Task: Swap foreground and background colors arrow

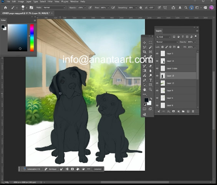Action: [x=151, y=99]
